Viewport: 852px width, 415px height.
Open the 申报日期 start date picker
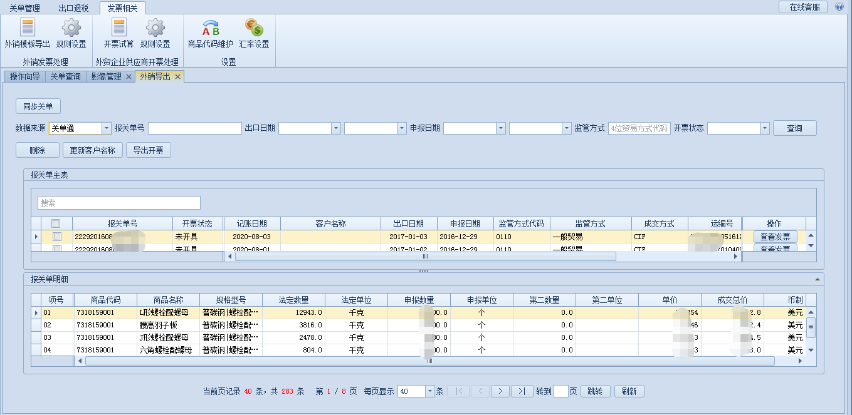click(x=501, y=128)
